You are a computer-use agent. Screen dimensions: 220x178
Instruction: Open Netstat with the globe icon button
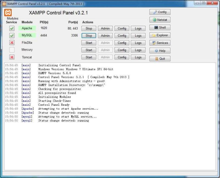(x=160, y=20)
